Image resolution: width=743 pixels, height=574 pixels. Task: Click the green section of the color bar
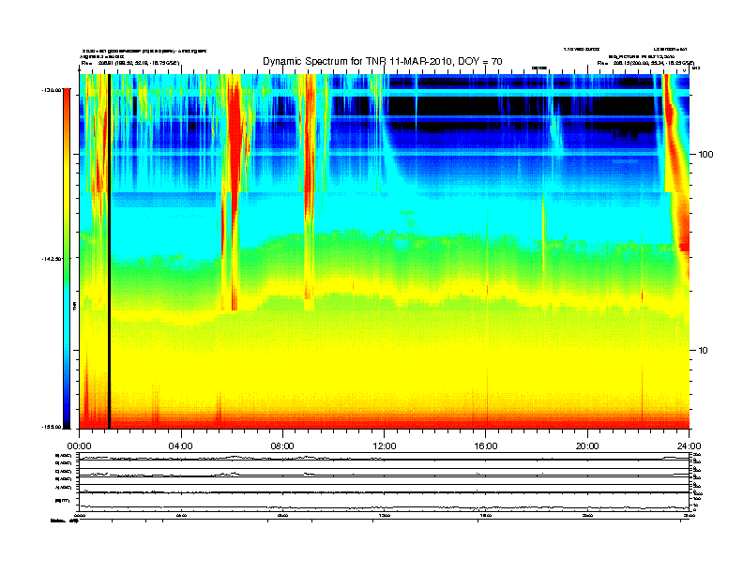[x=67, y=251]
